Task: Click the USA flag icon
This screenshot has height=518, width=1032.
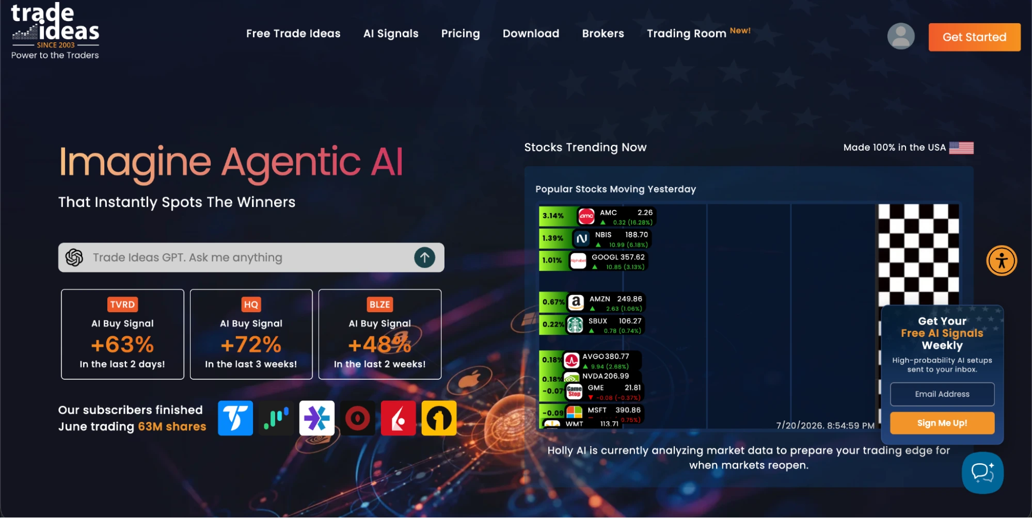Action: (961, 148)
